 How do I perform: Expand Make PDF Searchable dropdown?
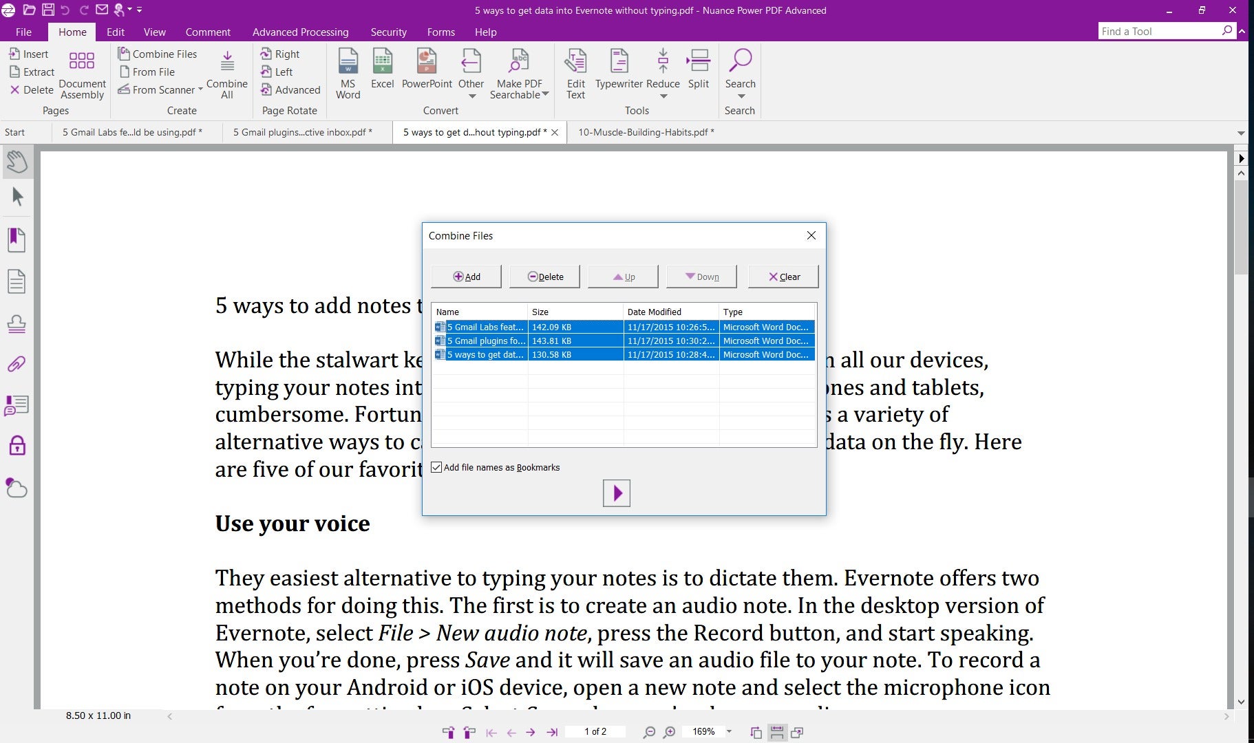[545, 94]
